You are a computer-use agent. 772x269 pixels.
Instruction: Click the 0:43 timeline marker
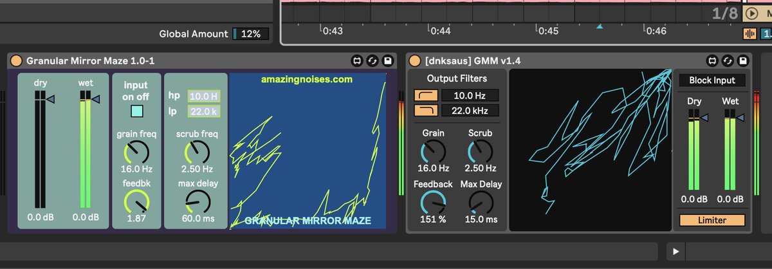[332, 30]
